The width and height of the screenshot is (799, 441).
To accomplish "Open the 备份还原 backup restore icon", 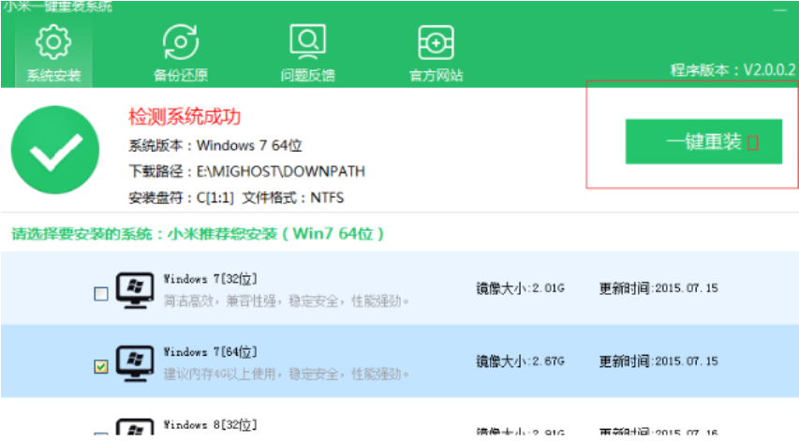I will 181,42.
